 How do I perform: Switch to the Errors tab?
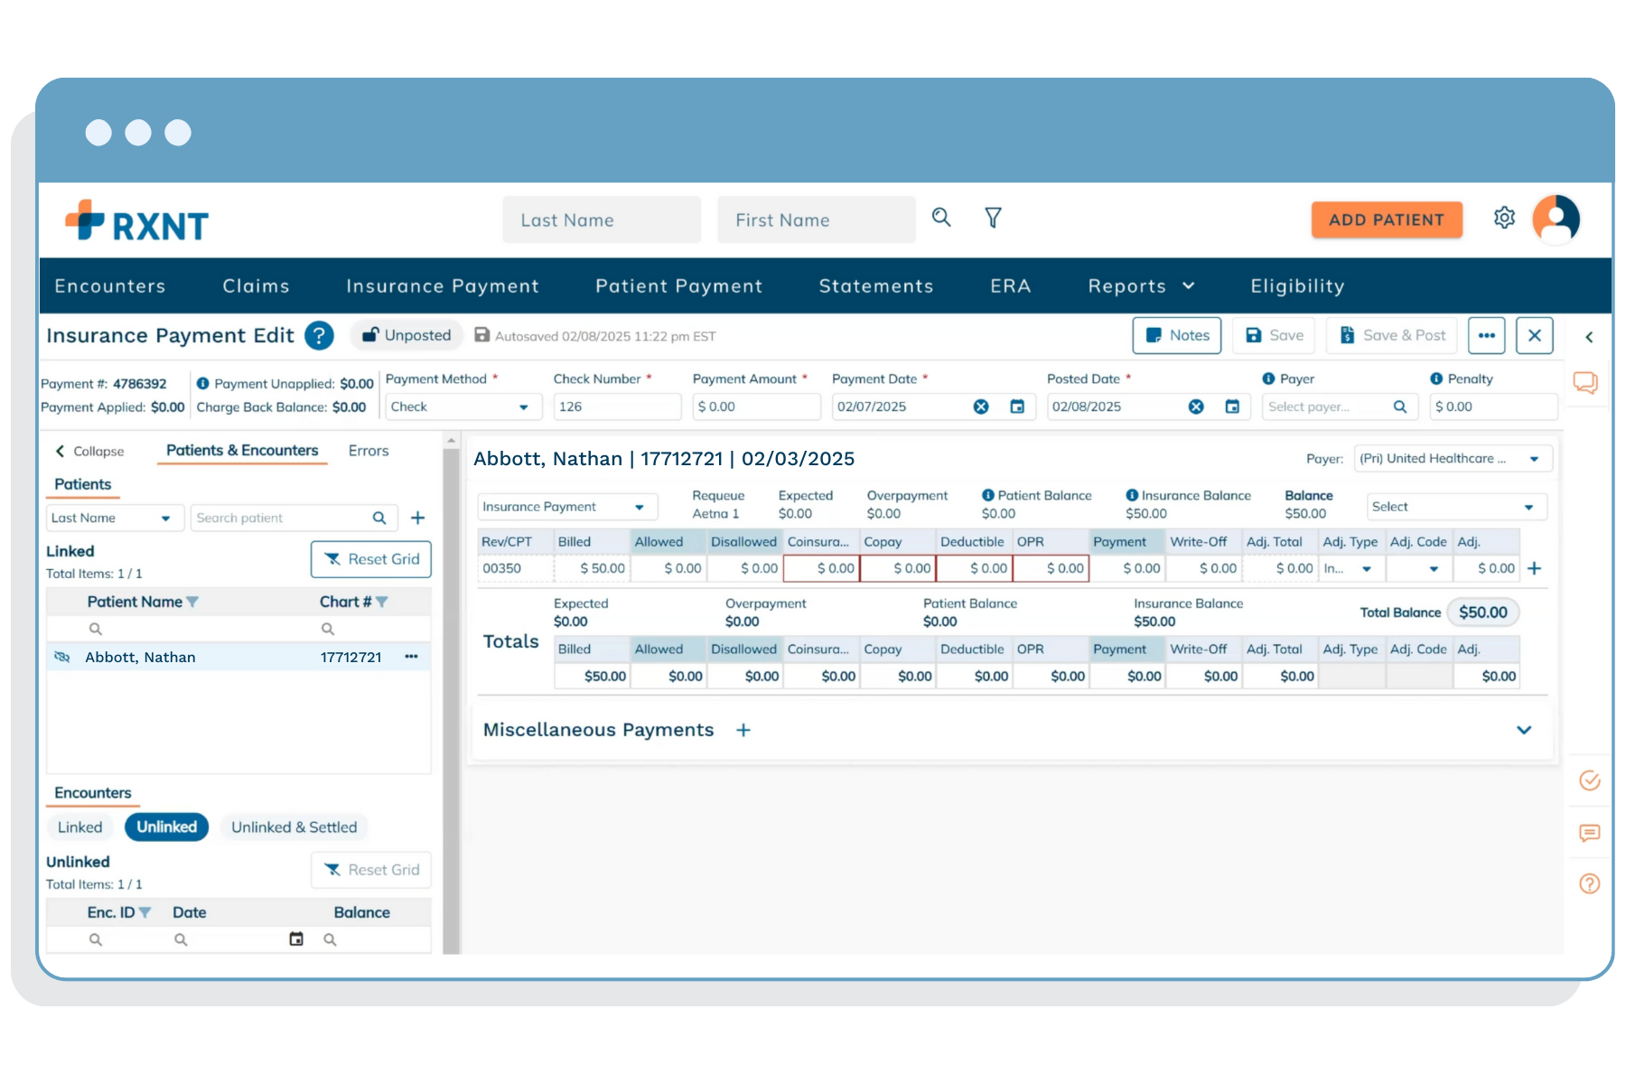point(369,451)
